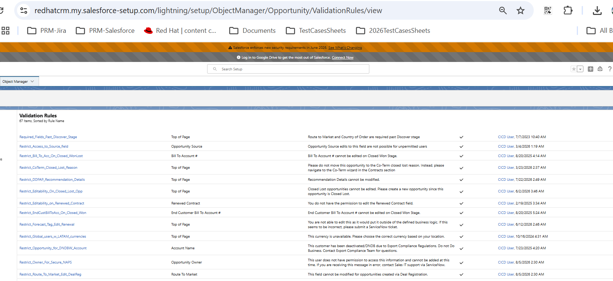The width and height of the screenshot is (613, 281).
Task: Open CICD User link dated 7/23/2025
Action: click(506, 248)
